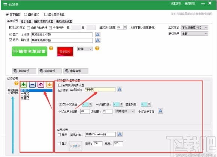
Task: Click the 中奖音乐 button
Action: (76, 71)
